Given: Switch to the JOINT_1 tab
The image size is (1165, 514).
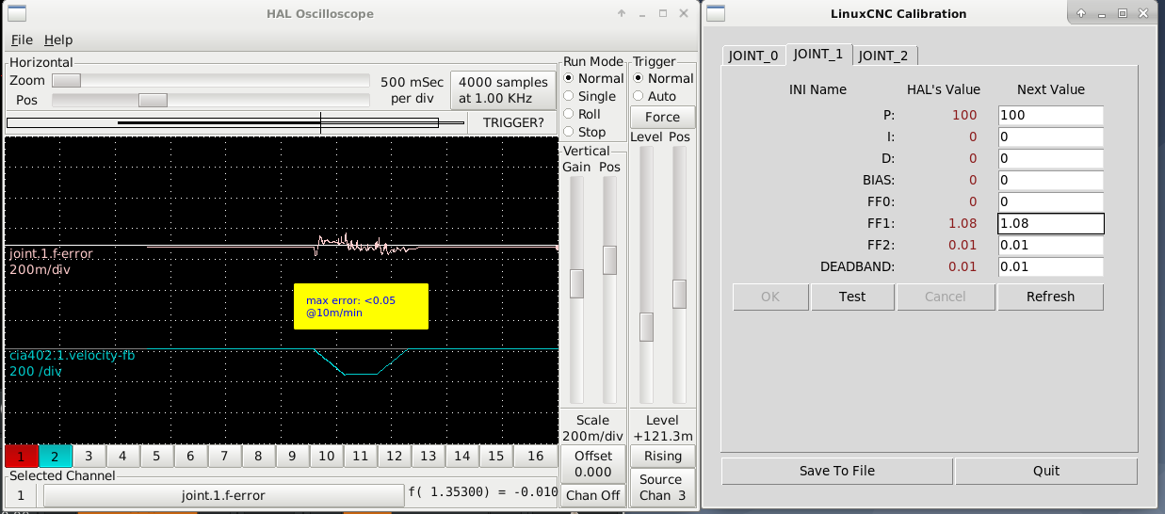Looking at the screenshot, I should tap(818, 54).
